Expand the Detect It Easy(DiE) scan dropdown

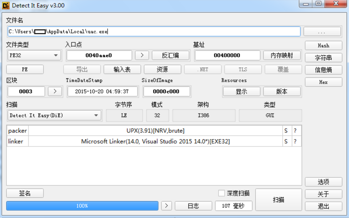pyautogui.click(x=54, y=115)
